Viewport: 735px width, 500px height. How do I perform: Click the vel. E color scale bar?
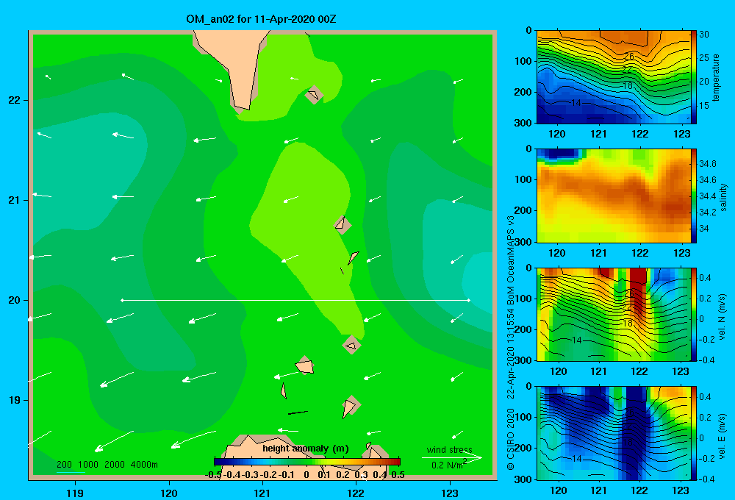(x=694, y=433)
